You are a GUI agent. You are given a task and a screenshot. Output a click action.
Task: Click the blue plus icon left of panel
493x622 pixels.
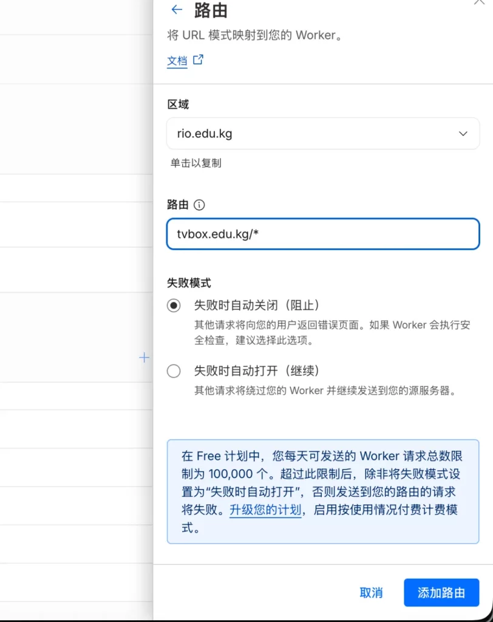coord(144,357)
